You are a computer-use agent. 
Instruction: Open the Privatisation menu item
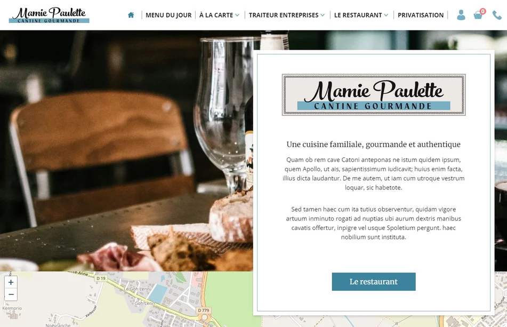[x=420, y=15]
